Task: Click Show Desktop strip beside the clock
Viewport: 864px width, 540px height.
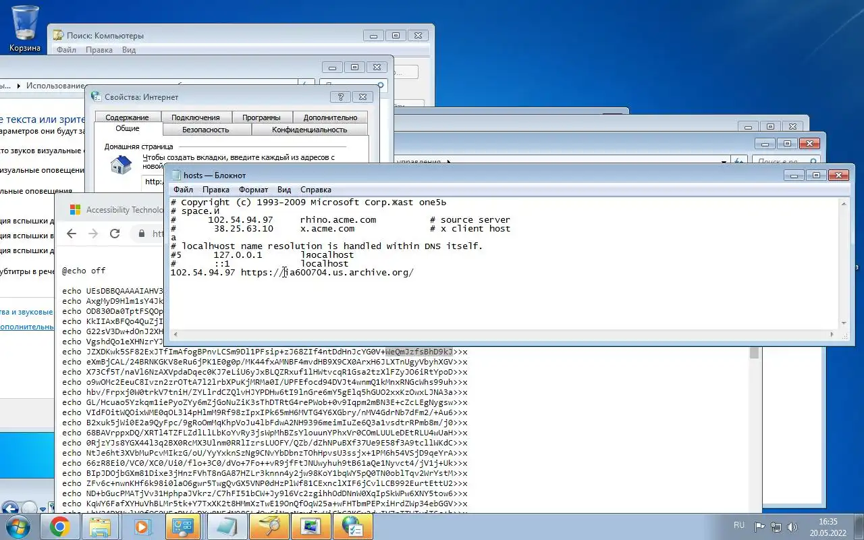Action: (x=859, y=526)
